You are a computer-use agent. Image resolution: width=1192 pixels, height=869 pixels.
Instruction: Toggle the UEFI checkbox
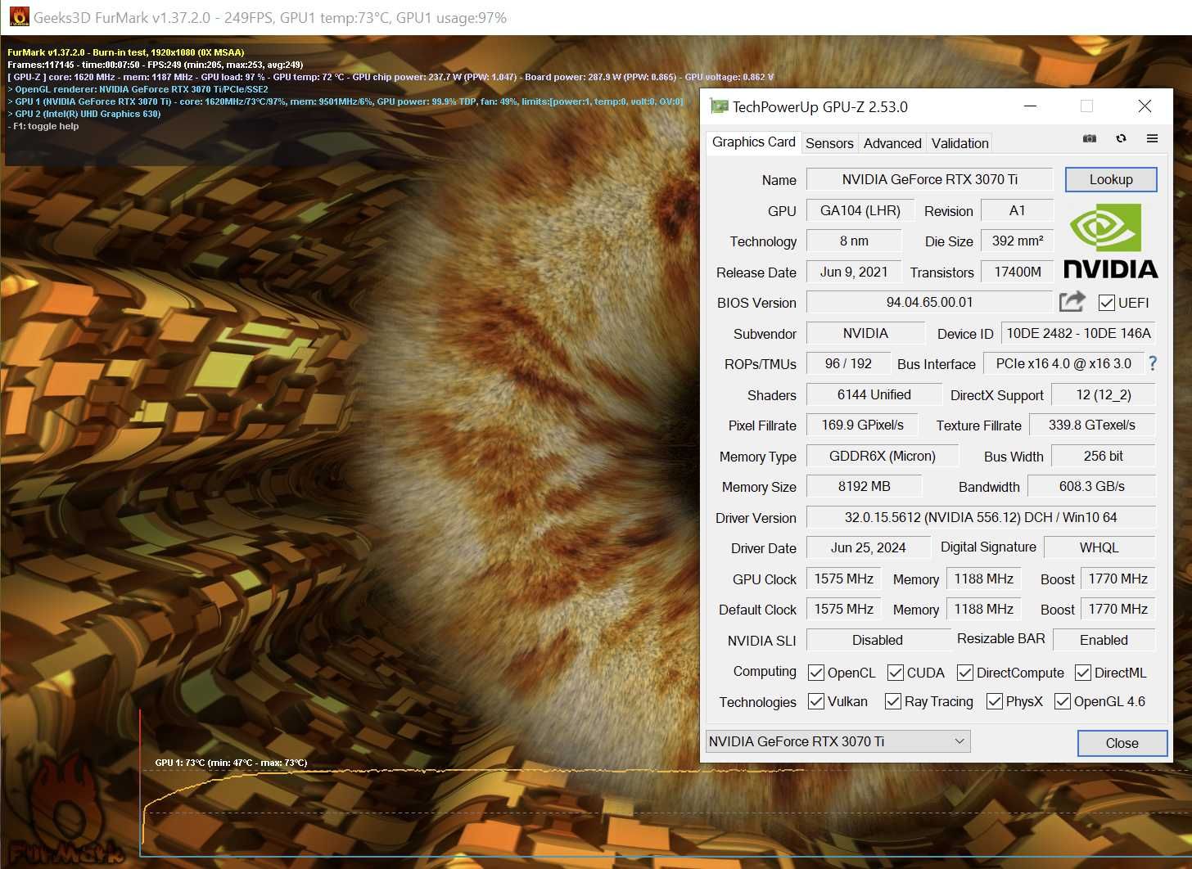pyautogui.click(x=1107, y=303)
